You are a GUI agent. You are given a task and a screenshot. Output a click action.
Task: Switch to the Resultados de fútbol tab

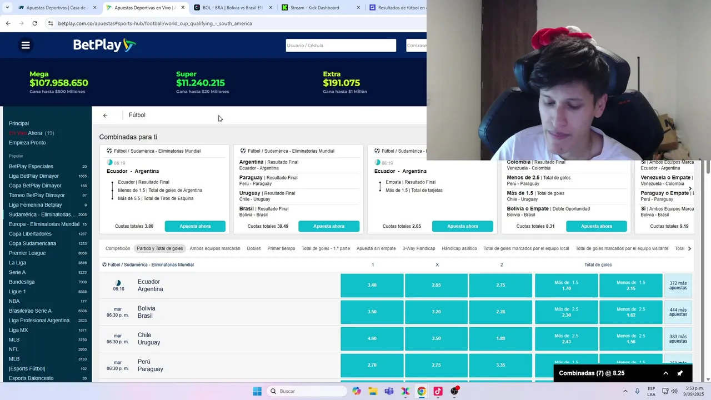pos(397,8)
